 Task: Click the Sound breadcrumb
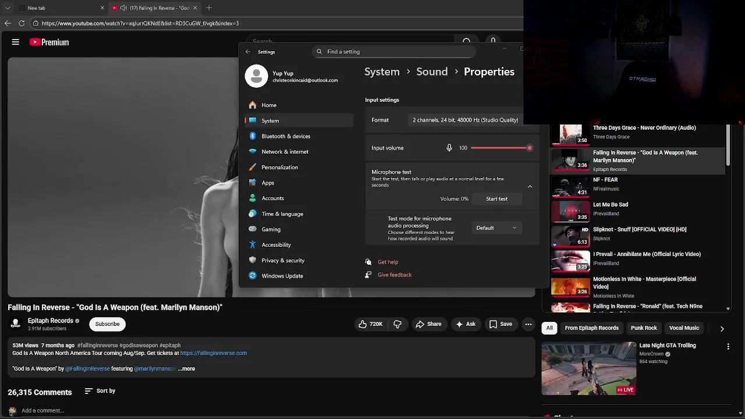click(432, 72)
